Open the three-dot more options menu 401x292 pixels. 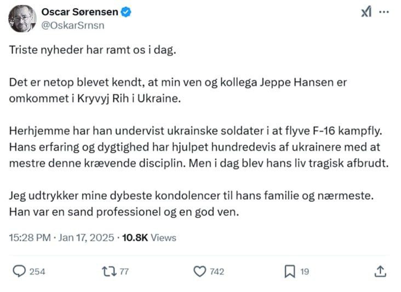pos(385,12)
